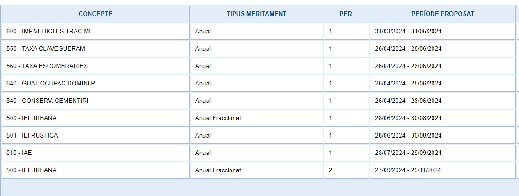Select the 550 - TAXA CLAVEGUERAM concept
The image size is (519, 196).
(46, 49)
